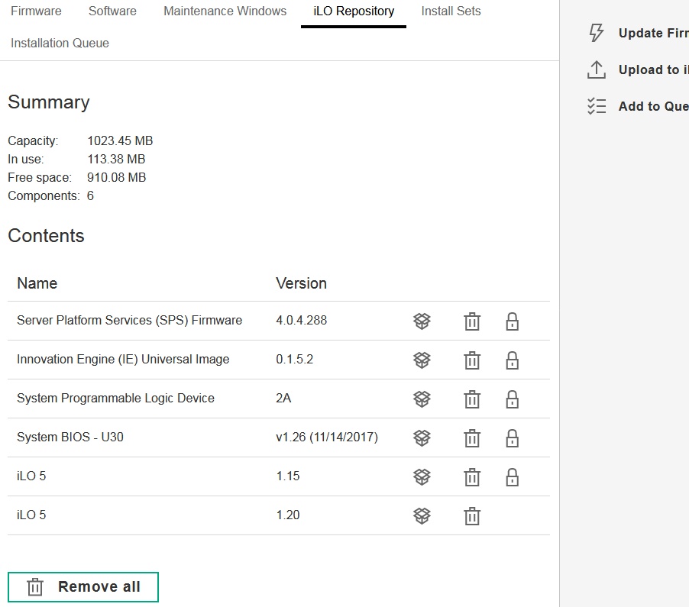Open the Maintenance Windows tab
The image size is (689, 607).
click(225, 11)
